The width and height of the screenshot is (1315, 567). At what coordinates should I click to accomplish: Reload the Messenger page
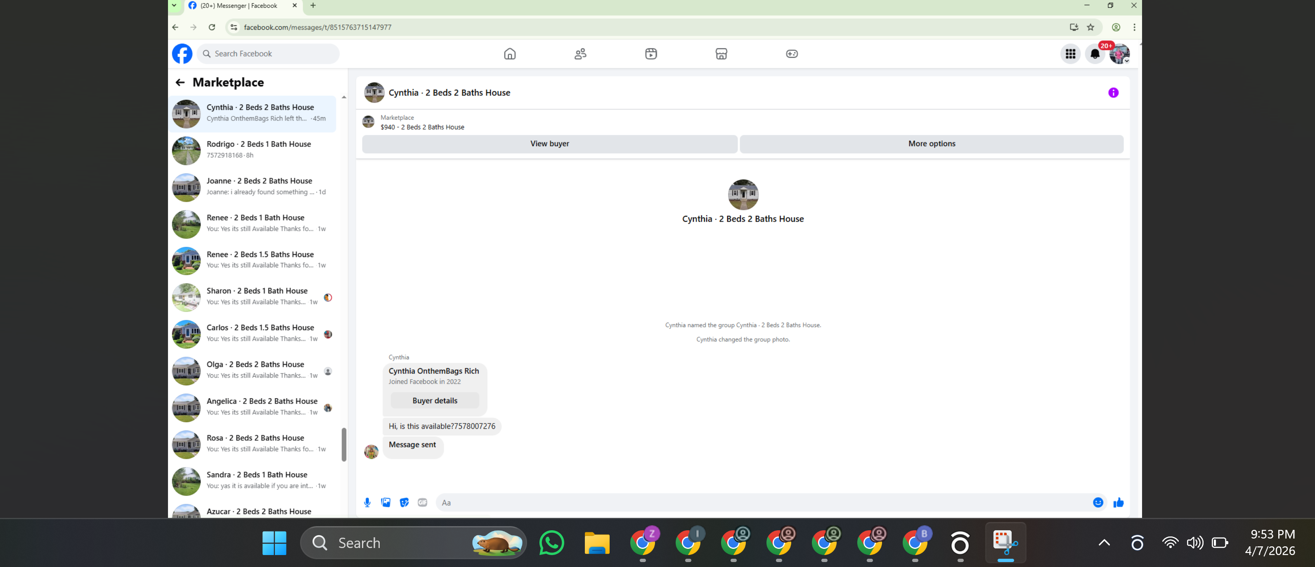pyautogui.click(x=212, y=27)
